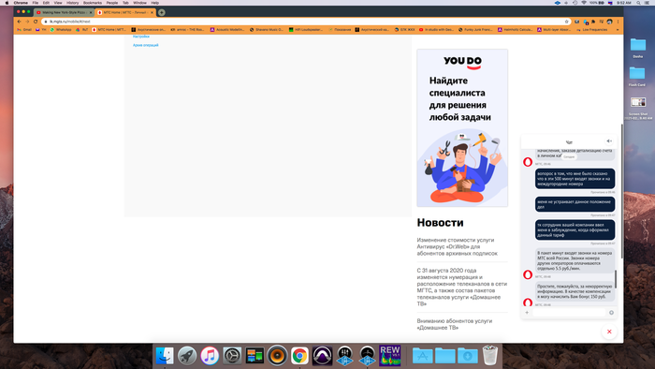Click the address bar URL field
Image resolution: width=655 pixels, height=369 pixels.
click(305, 22)
